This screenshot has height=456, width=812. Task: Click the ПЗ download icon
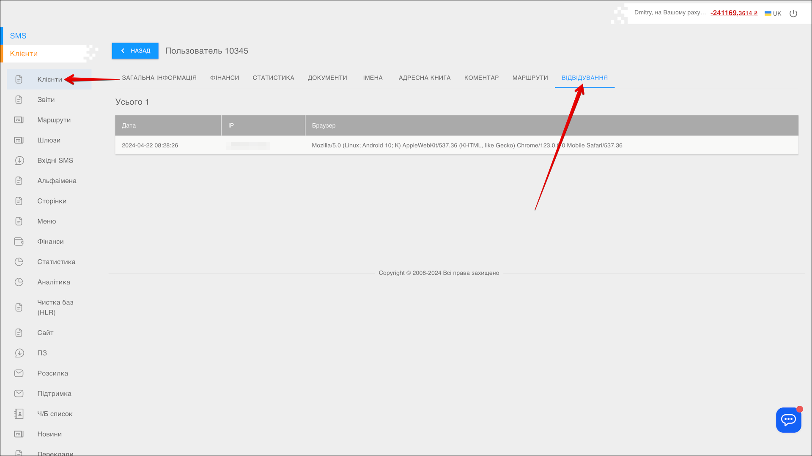point(19,353)
